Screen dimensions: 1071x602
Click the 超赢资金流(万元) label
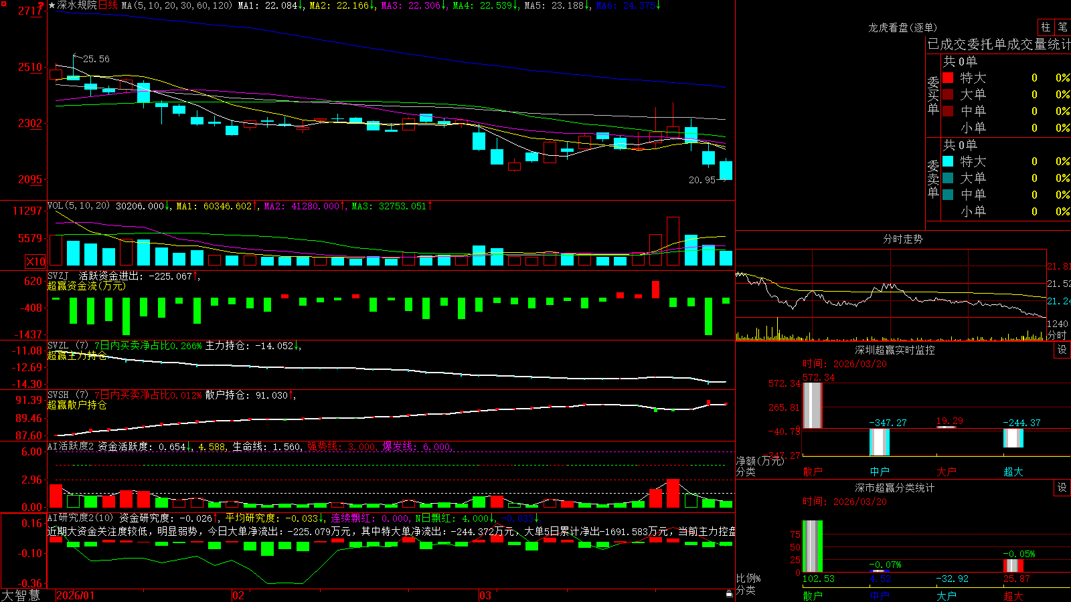click(x=86, y=286)
